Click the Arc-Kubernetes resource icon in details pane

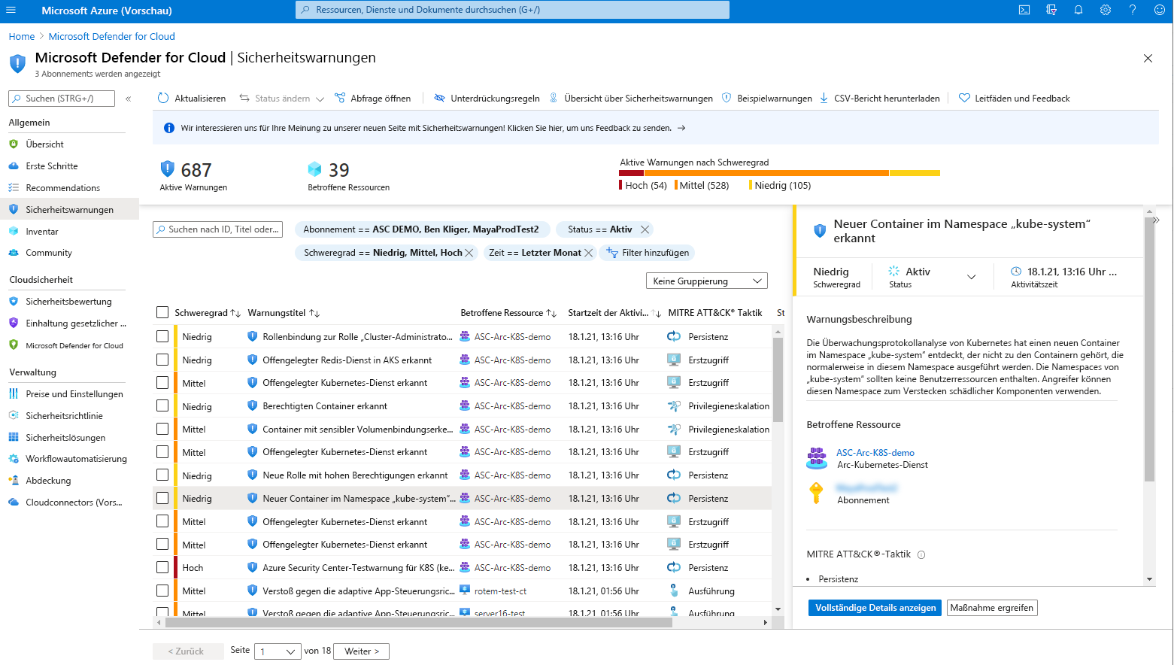coord(817,458)
